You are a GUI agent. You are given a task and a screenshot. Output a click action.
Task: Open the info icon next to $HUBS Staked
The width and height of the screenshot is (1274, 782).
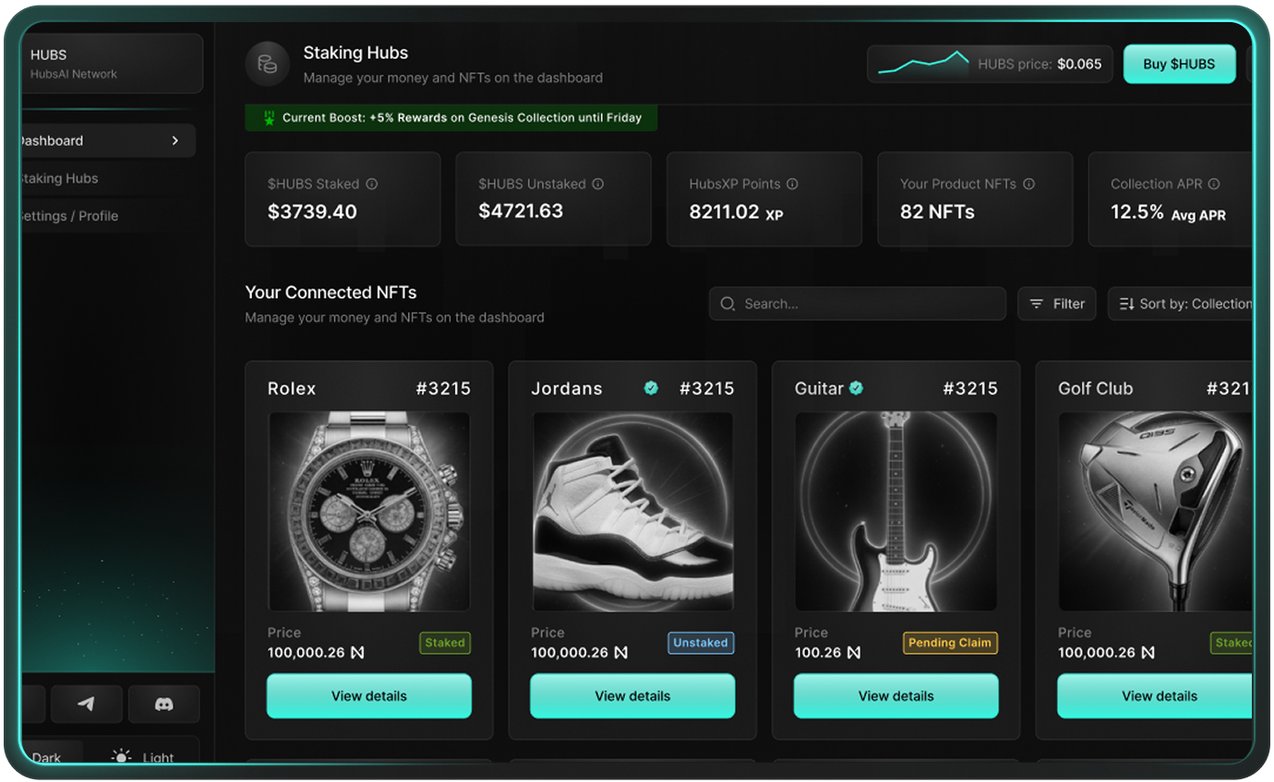tap(372, 184)
